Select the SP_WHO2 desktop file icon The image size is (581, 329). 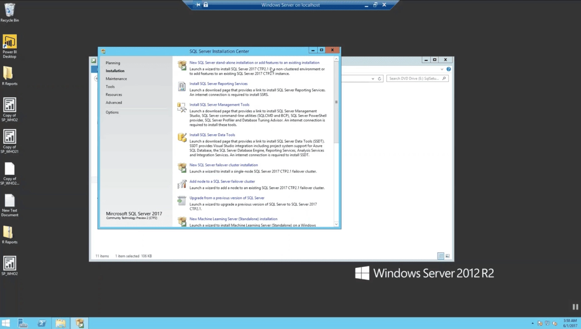pos(10,266)
